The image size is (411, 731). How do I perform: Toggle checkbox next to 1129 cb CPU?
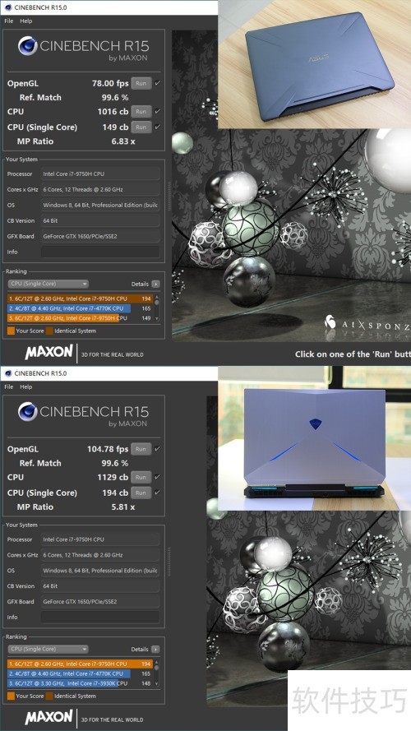pos(158,476)
